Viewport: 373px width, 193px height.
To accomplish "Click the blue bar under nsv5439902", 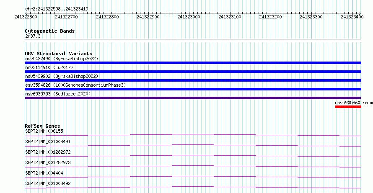I will pos(193,80).
